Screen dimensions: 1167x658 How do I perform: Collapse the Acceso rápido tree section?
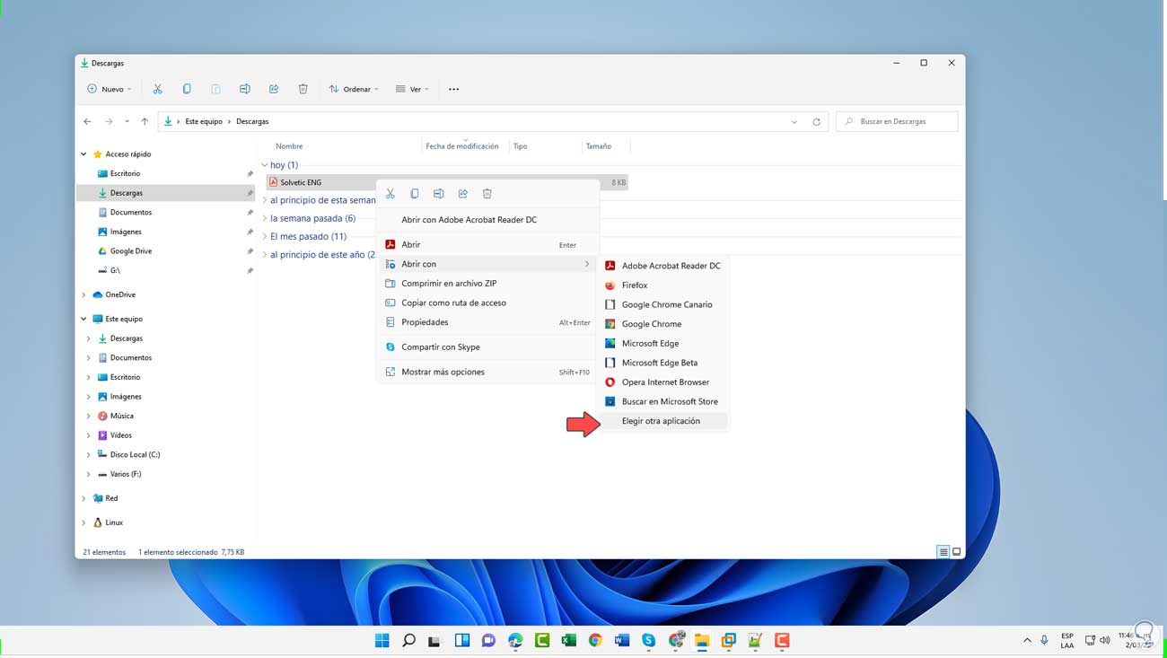pyautogui.click(x=84, y=154)
